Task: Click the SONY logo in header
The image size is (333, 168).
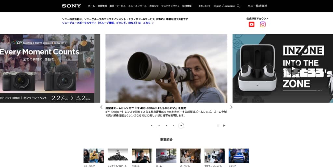Action: (x=71, y=6)
